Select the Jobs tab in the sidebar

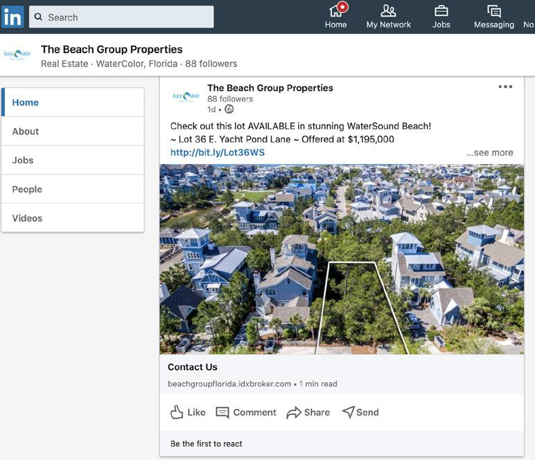73,160
